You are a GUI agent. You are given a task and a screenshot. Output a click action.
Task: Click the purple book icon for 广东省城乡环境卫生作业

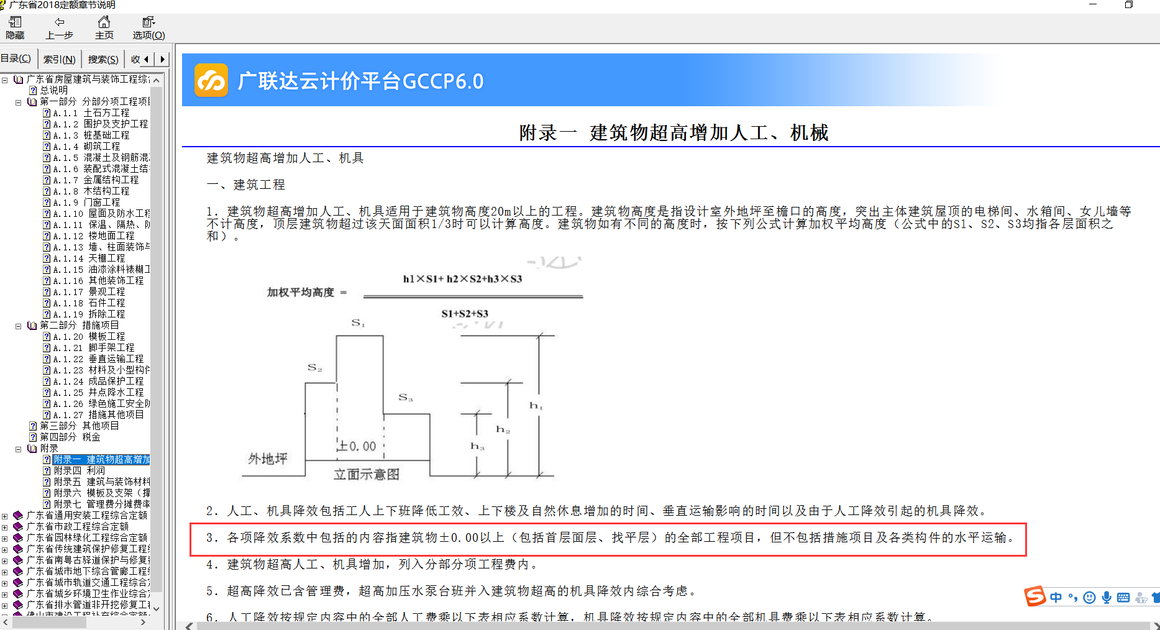pos(18,594)
